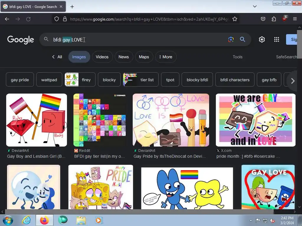Go back to All results
Screen dimensions: 302x226
pos(57,57)
